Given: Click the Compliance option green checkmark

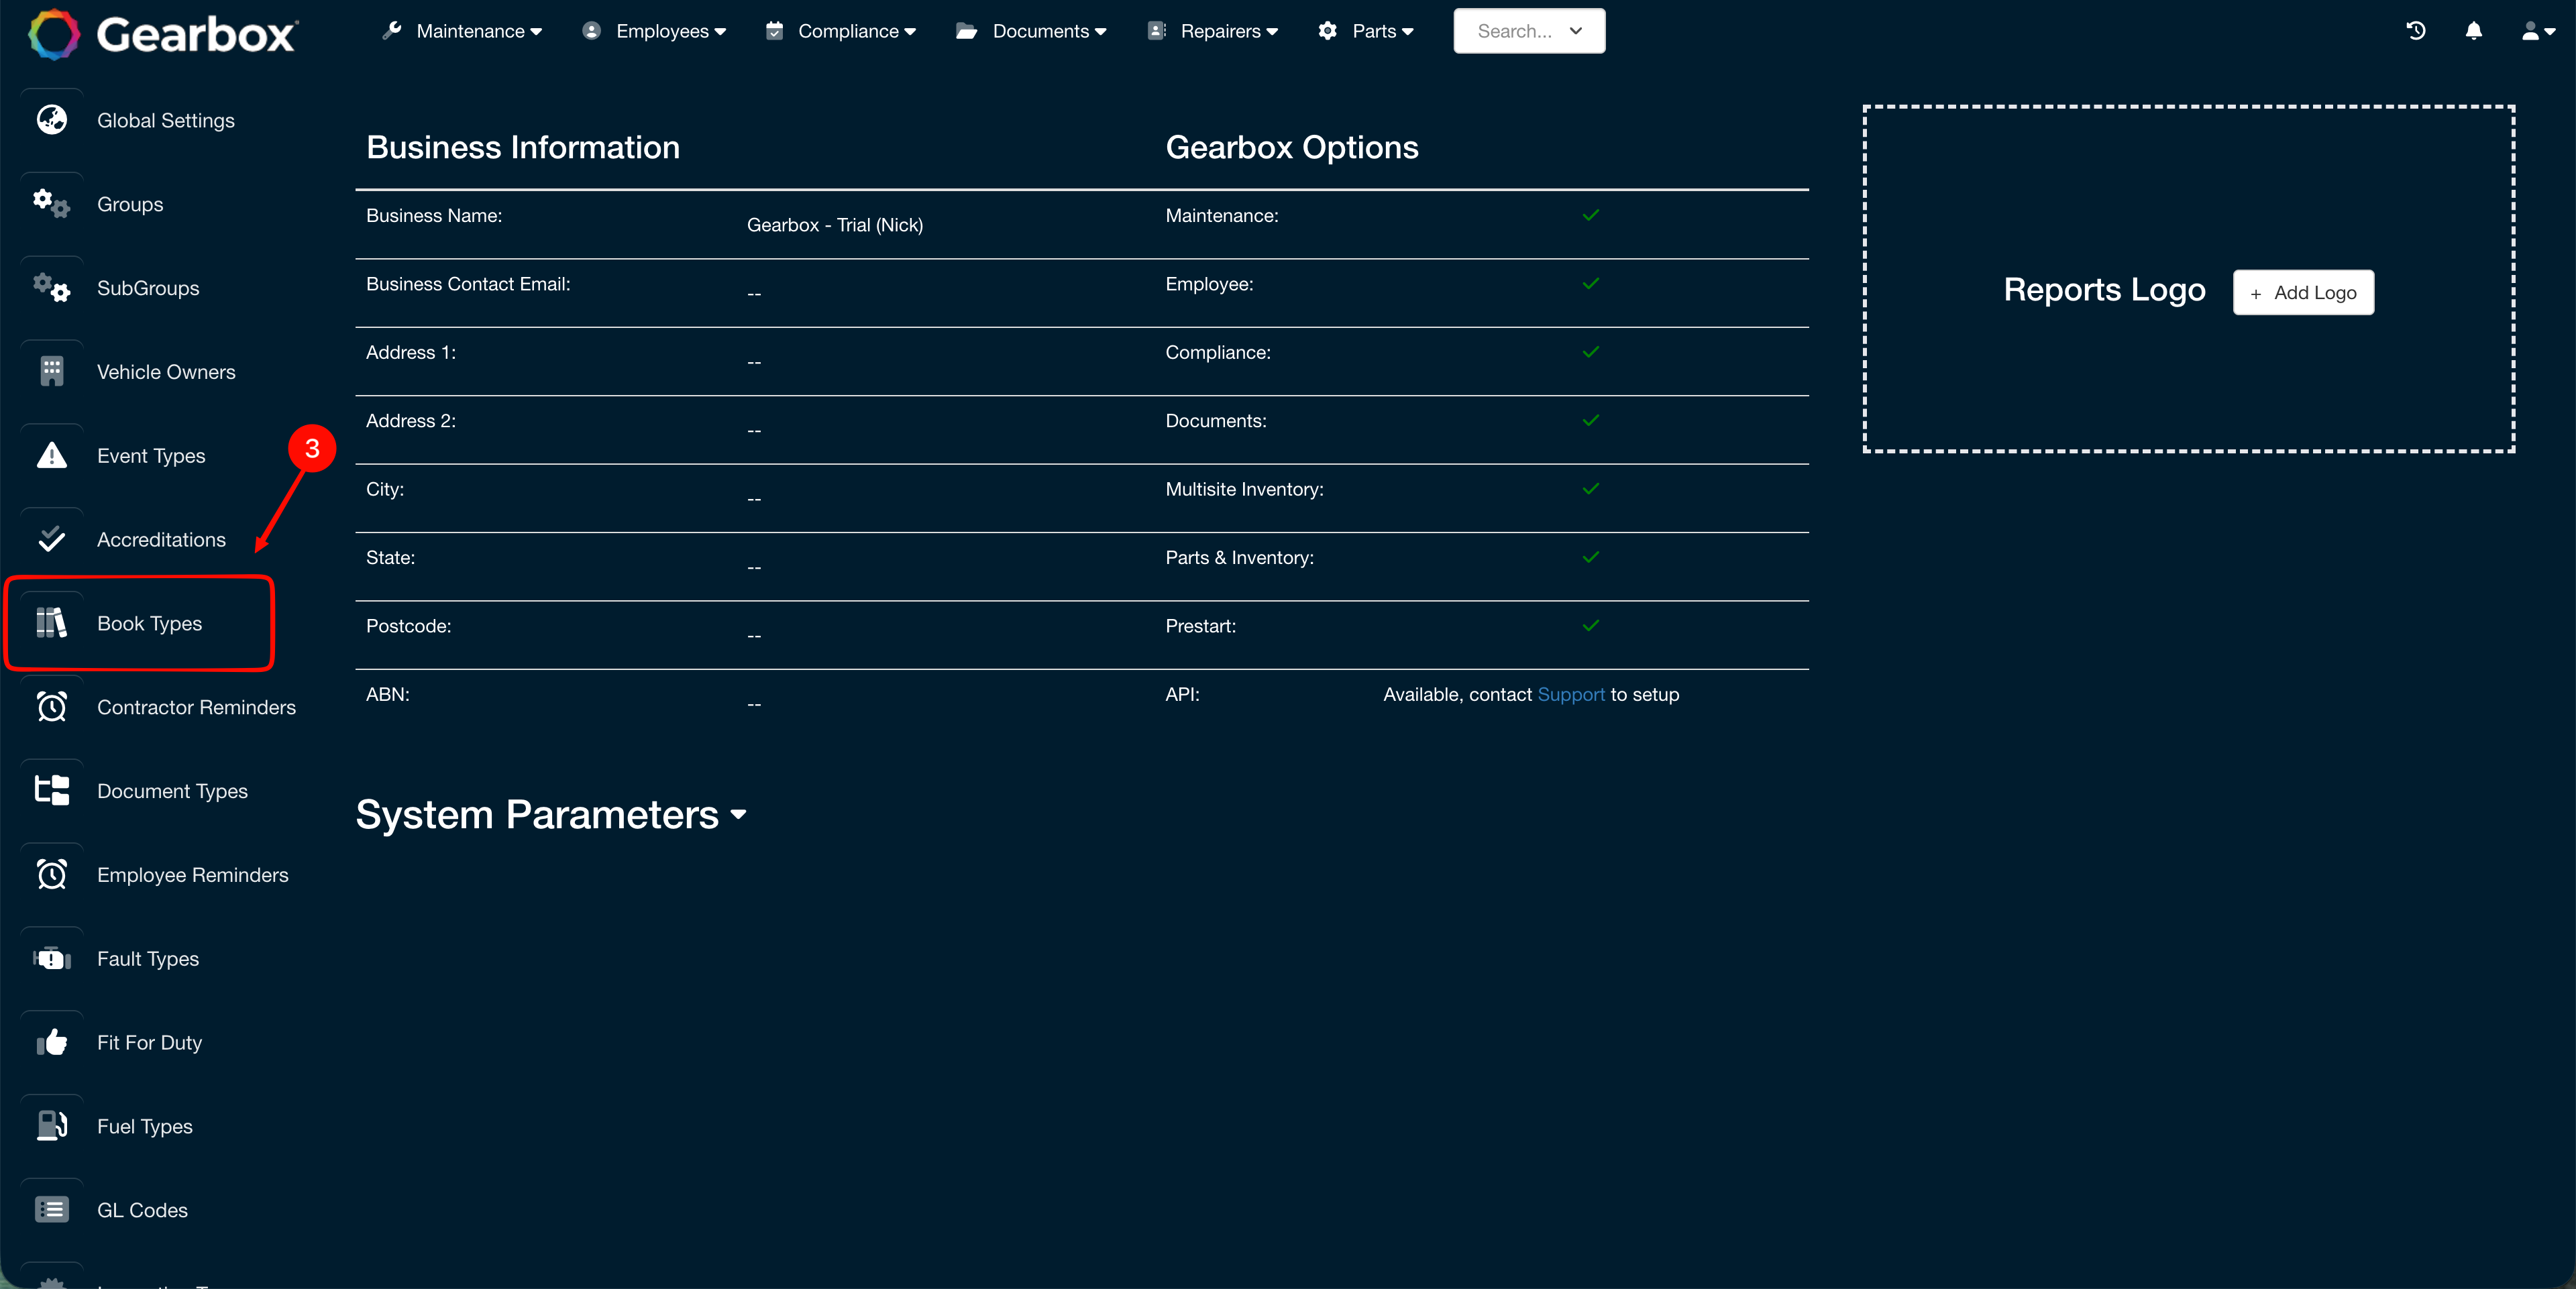Looking at the screenshot, I should point(1591,352).
